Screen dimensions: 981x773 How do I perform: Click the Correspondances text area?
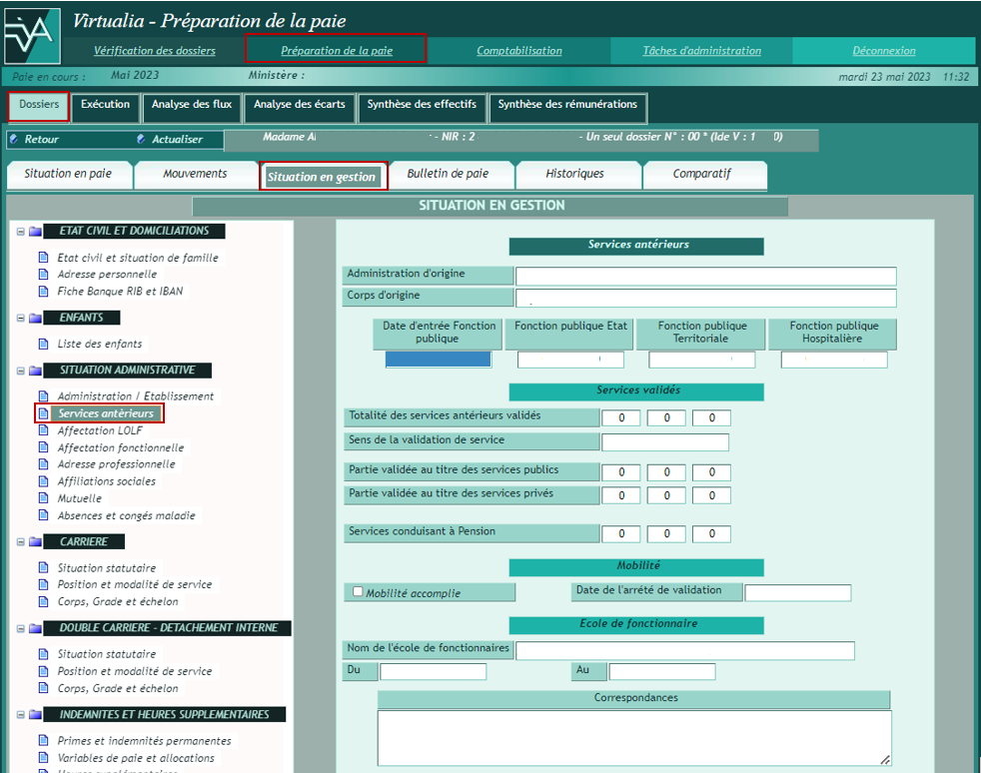point(633,737)
